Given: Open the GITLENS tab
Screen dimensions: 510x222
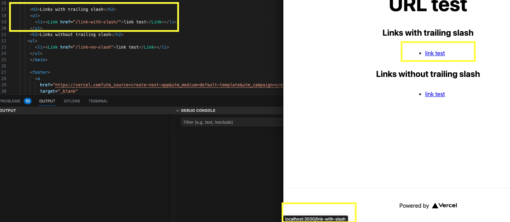Looking at the screenshot, I should click(71, 101).
